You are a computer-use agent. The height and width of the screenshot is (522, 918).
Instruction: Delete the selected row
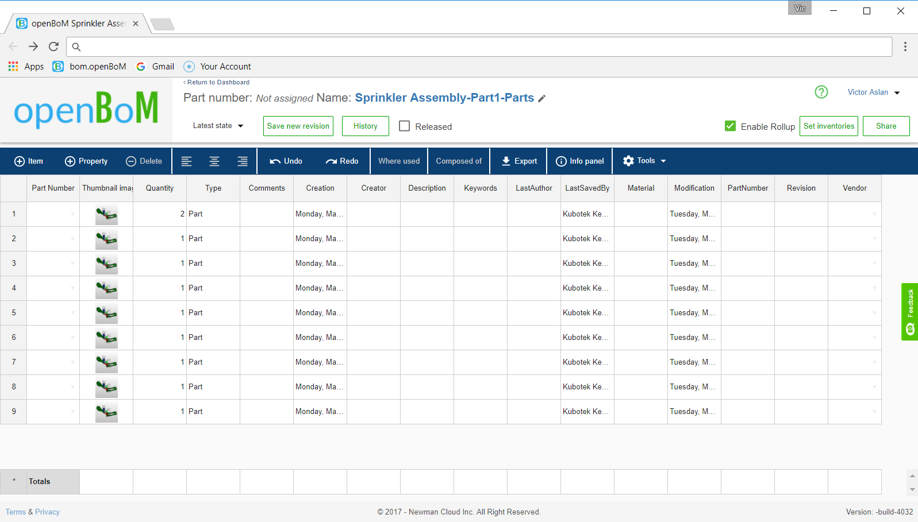[x=144, y=161]
